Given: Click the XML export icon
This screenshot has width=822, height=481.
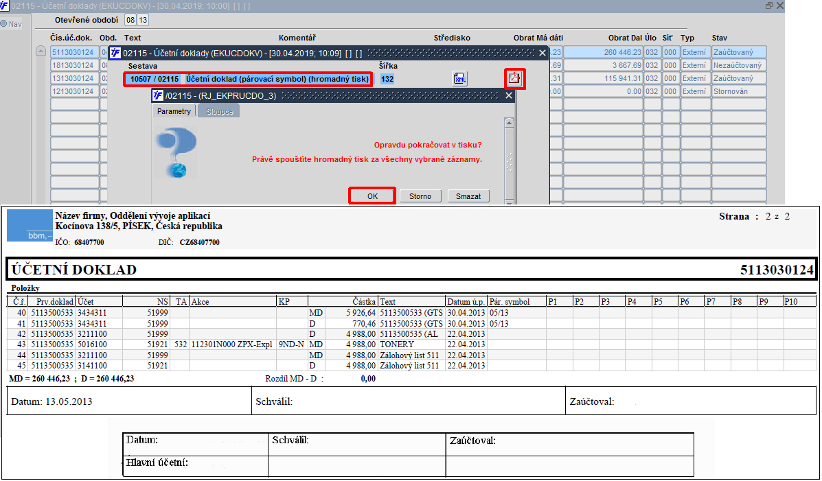Looking at the screenshot, I should point(459,79).
